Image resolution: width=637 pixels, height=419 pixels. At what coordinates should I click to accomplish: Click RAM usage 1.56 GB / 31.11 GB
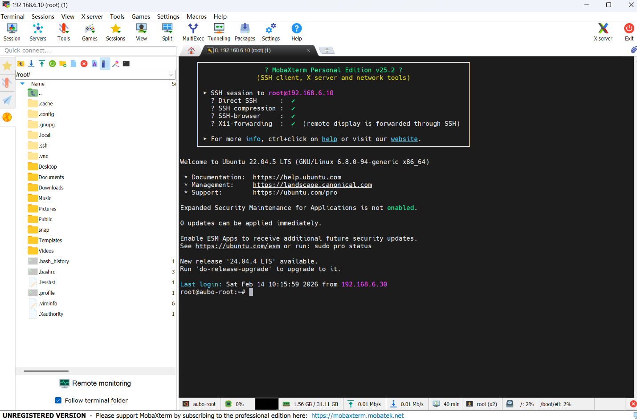coord(310,404)
